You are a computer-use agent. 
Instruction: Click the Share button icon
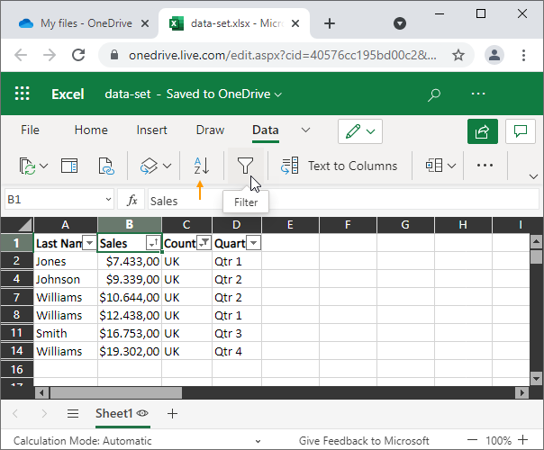coord(483,130)
